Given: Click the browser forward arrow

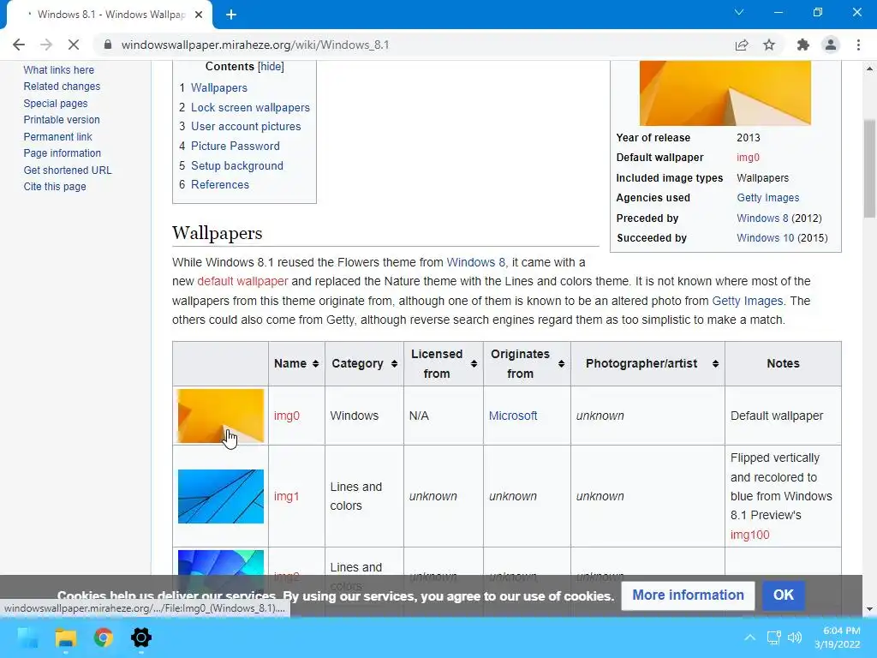Looking at the screenshot, I should point(46,45).
